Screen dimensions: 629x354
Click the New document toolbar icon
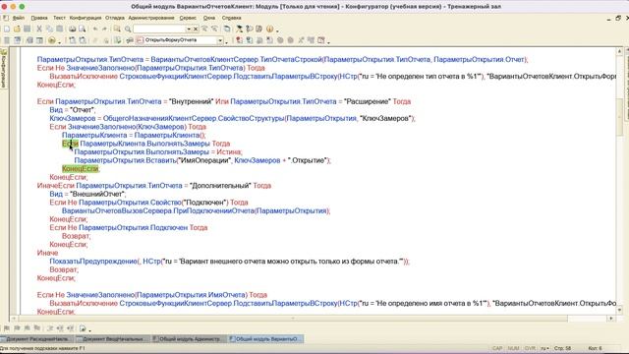(7, 29)
